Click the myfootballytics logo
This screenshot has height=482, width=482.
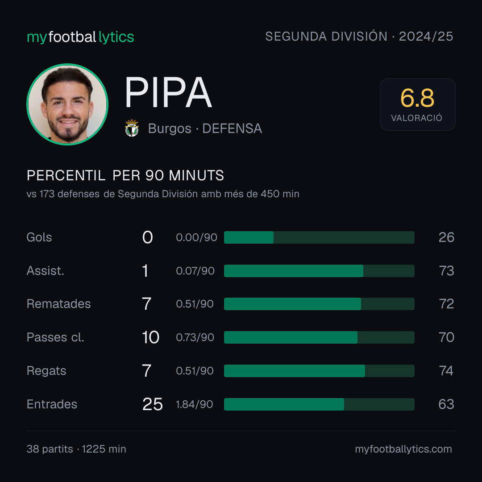pos(80,37)
